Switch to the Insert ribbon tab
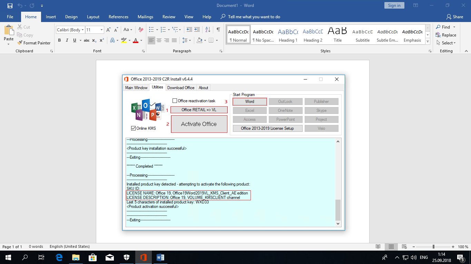Screen dimensions: 471x264 point(51,17)
